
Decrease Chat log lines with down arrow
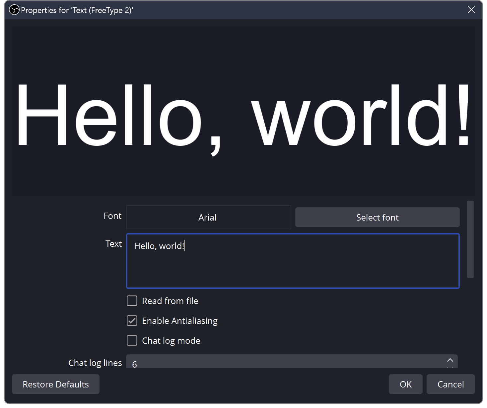click(450, 367)
